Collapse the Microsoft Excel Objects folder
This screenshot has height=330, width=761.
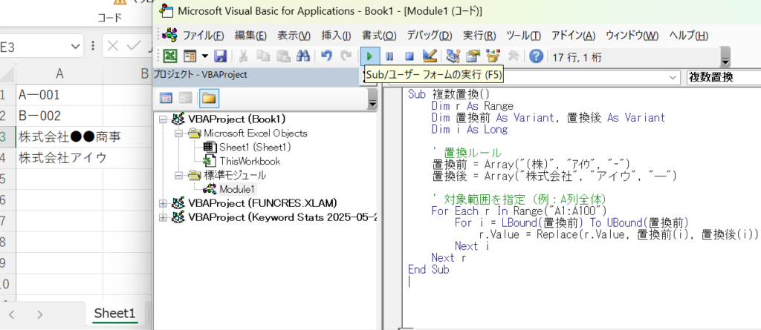point(178,133)
